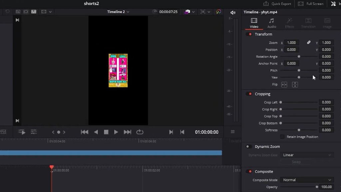
Task: Select timeline viewer mode icon
Action: click(x=34, y=12)
